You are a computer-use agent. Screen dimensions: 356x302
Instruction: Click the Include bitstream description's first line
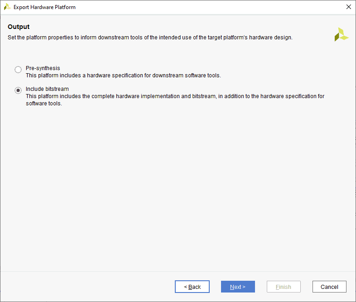175,96
